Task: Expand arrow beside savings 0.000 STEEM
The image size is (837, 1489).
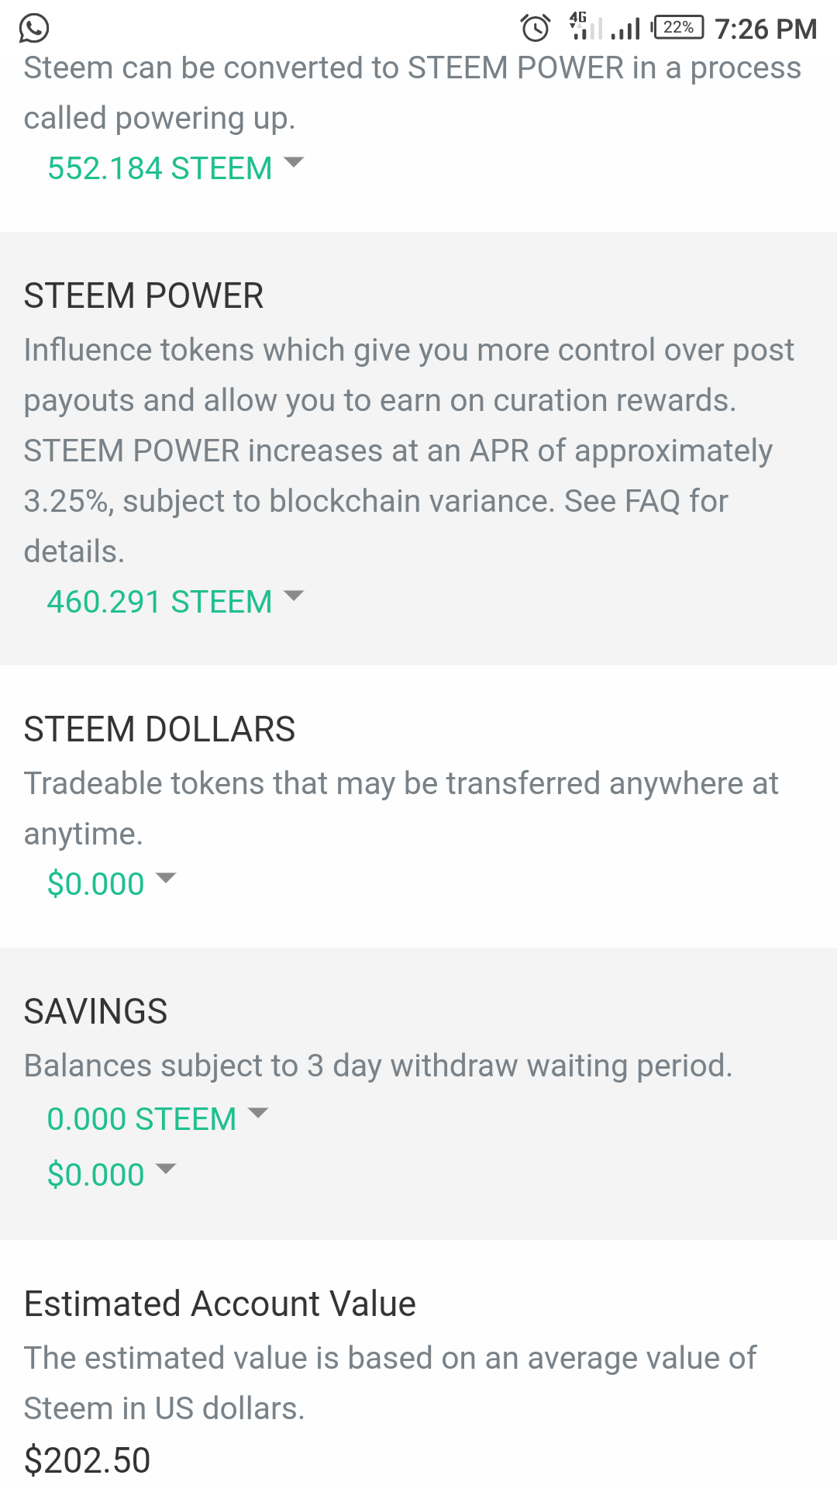Action: click(x=257, y=1113)
